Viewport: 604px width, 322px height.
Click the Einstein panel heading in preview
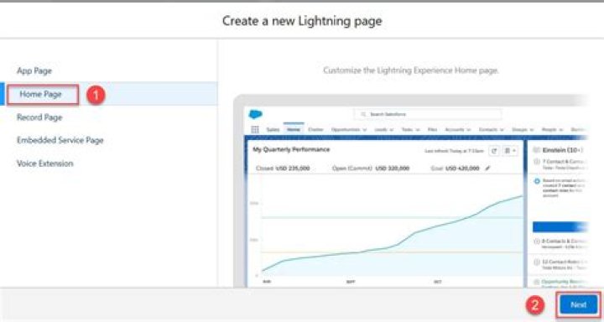point(562,150)
